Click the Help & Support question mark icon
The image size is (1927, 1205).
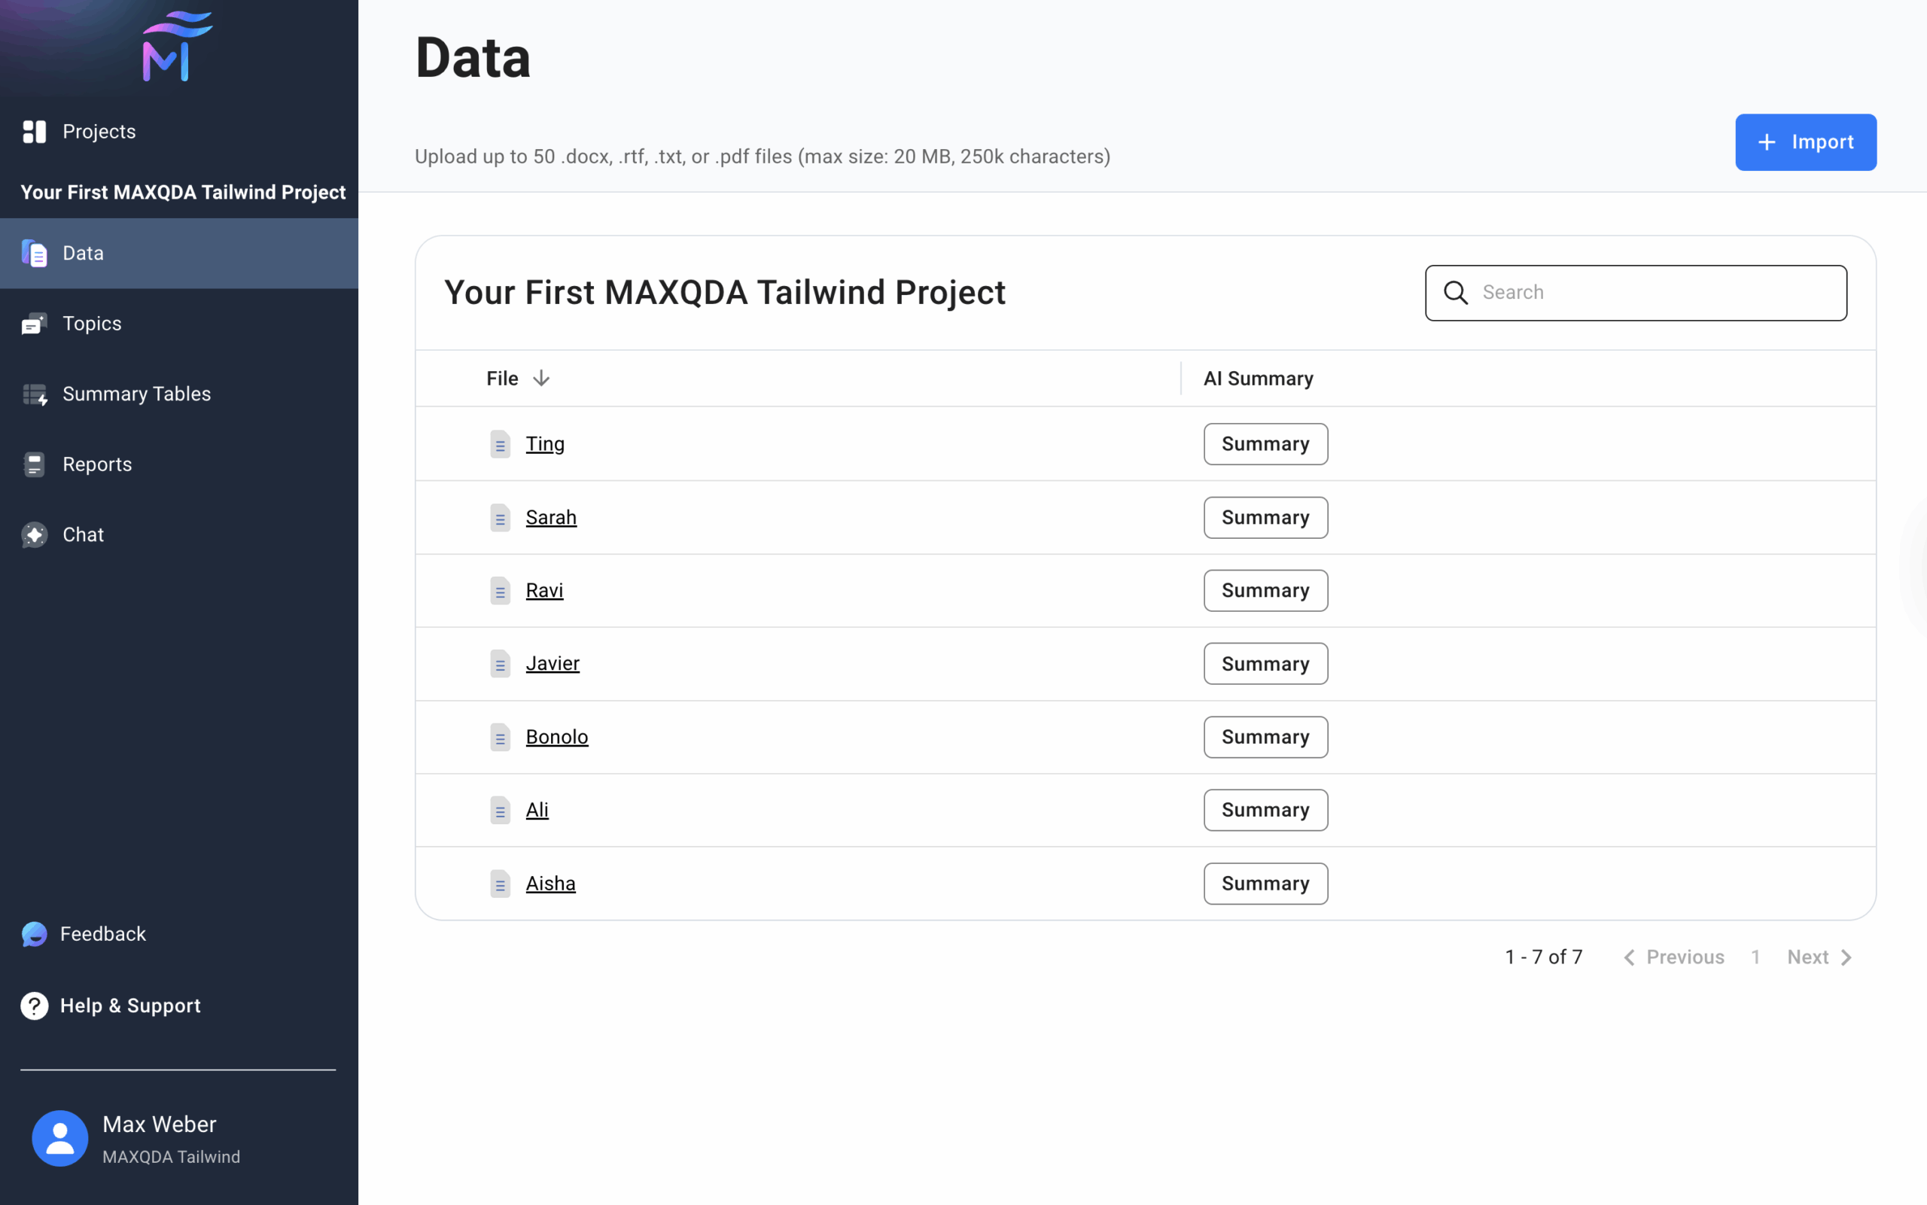click(35, 1006)
